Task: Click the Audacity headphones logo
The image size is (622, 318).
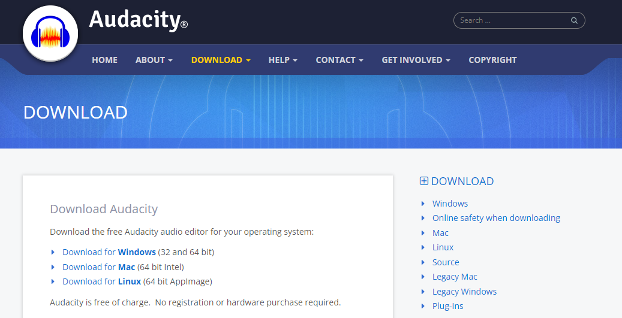Action: (x=50, y=34)
